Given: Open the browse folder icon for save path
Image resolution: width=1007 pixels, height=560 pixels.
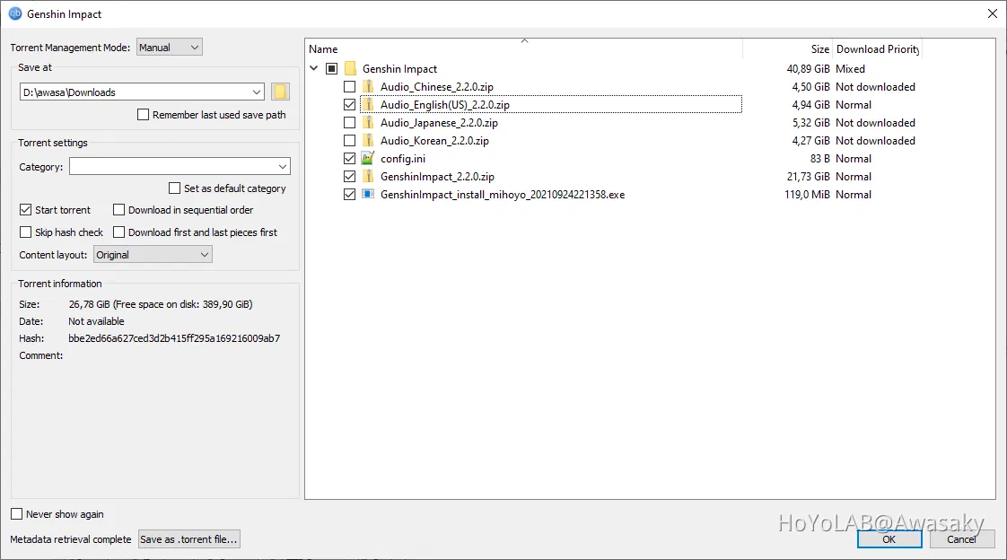Looking at the screenshot, I should 280,92.
